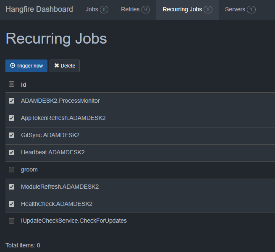275x252 pixels.
Task: Uncheck the ADAMDESK2.ProcessMonitor checkbox
Action: tap(12, 101)
